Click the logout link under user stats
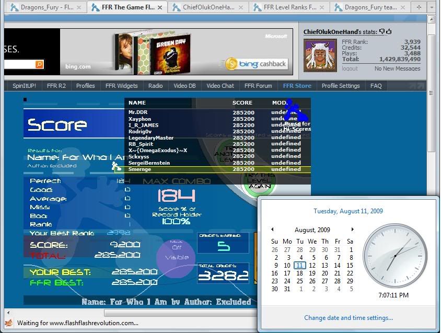Viewport: 441px width, 333px height. (350, 68)
